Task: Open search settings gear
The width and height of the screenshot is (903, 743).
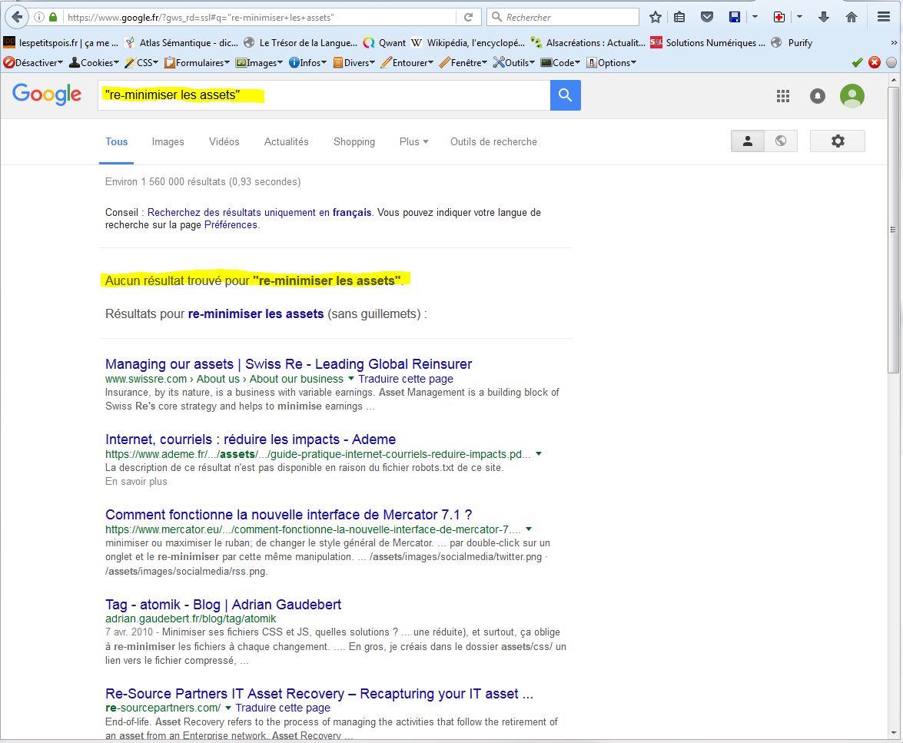Action: click(837, 141)
